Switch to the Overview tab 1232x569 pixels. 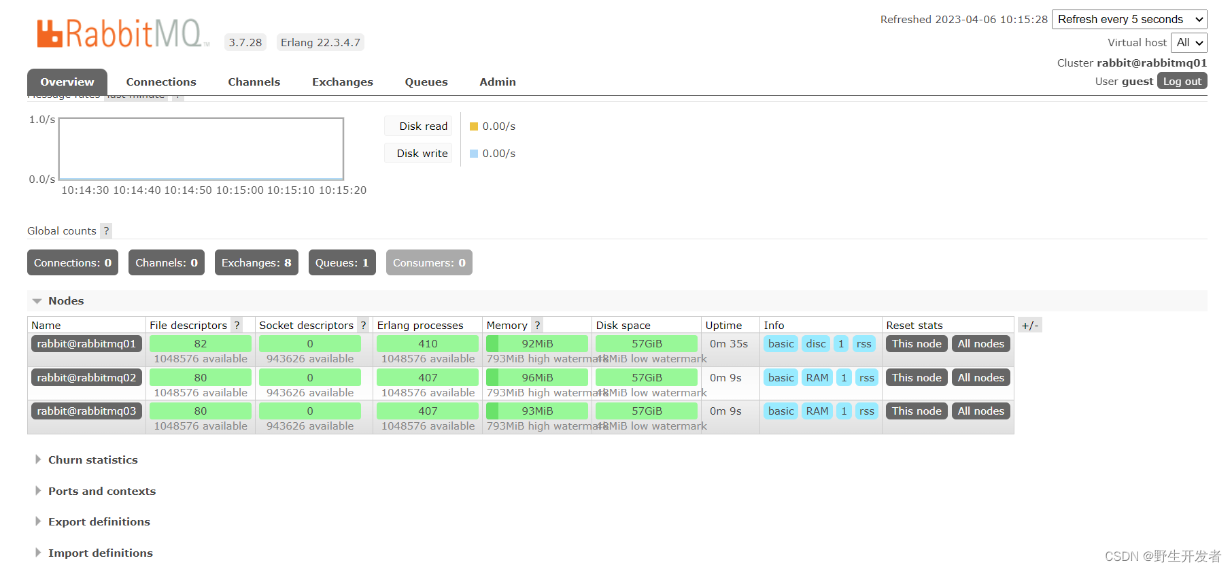pyautogui.click(x=67, y=82)
